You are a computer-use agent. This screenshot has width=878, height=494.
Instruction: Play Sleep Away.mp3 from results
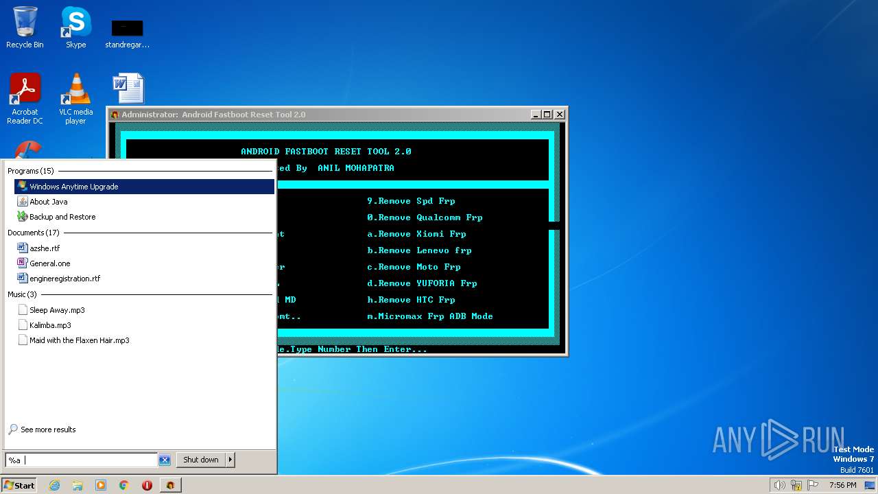click(x=144, y=310)
